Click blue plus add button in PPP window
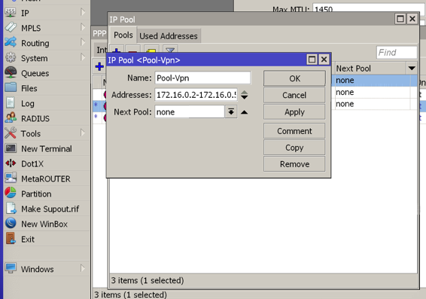 tap(99, 66)
